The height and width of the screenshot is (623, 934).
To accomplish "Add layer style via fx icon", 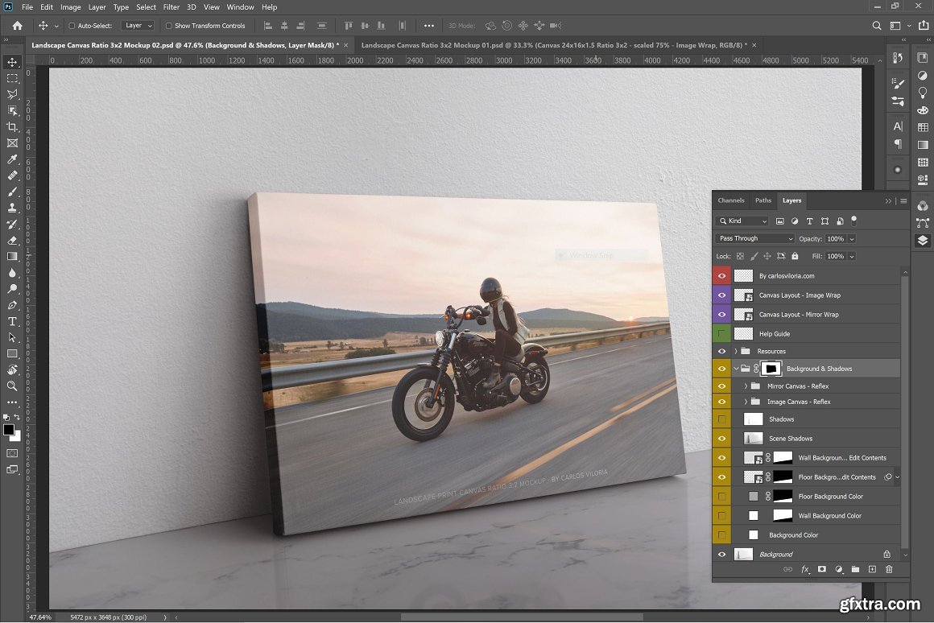I will point(804,569).
